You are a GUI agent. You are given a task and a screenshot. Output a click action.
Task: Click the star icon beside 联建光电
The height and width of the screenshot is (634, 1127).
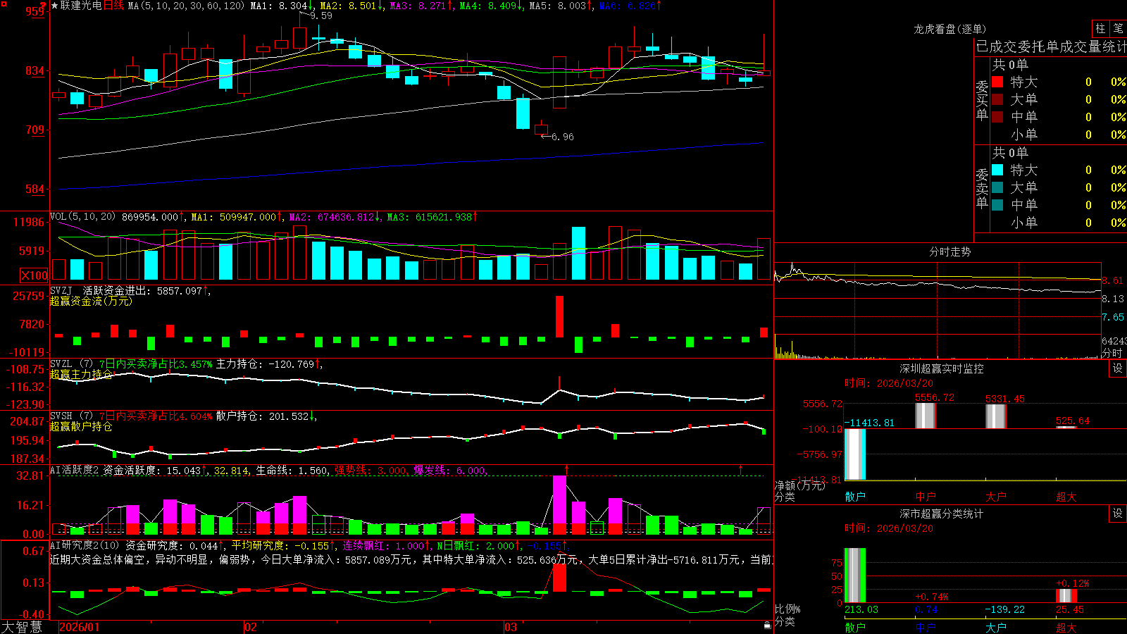pyautogui.click(x=54, y=6)
